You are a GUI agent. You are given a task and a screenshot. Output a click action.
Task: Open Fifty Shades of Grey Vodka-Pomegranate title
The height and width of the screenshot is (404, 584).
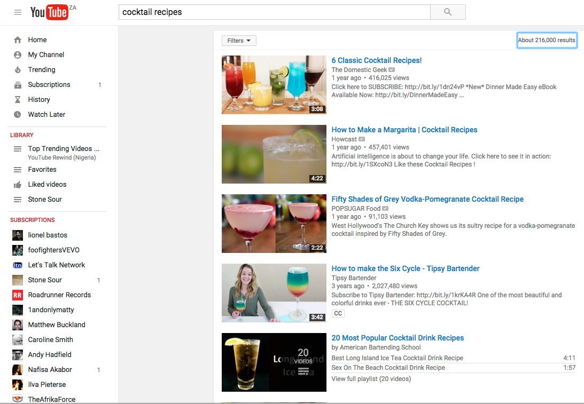click(x=427, y=199)
